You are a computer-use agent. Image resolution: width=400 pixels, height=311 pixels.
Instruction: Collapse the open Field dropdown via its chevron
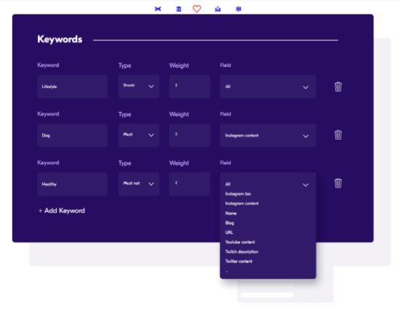[x=305, y=185]
